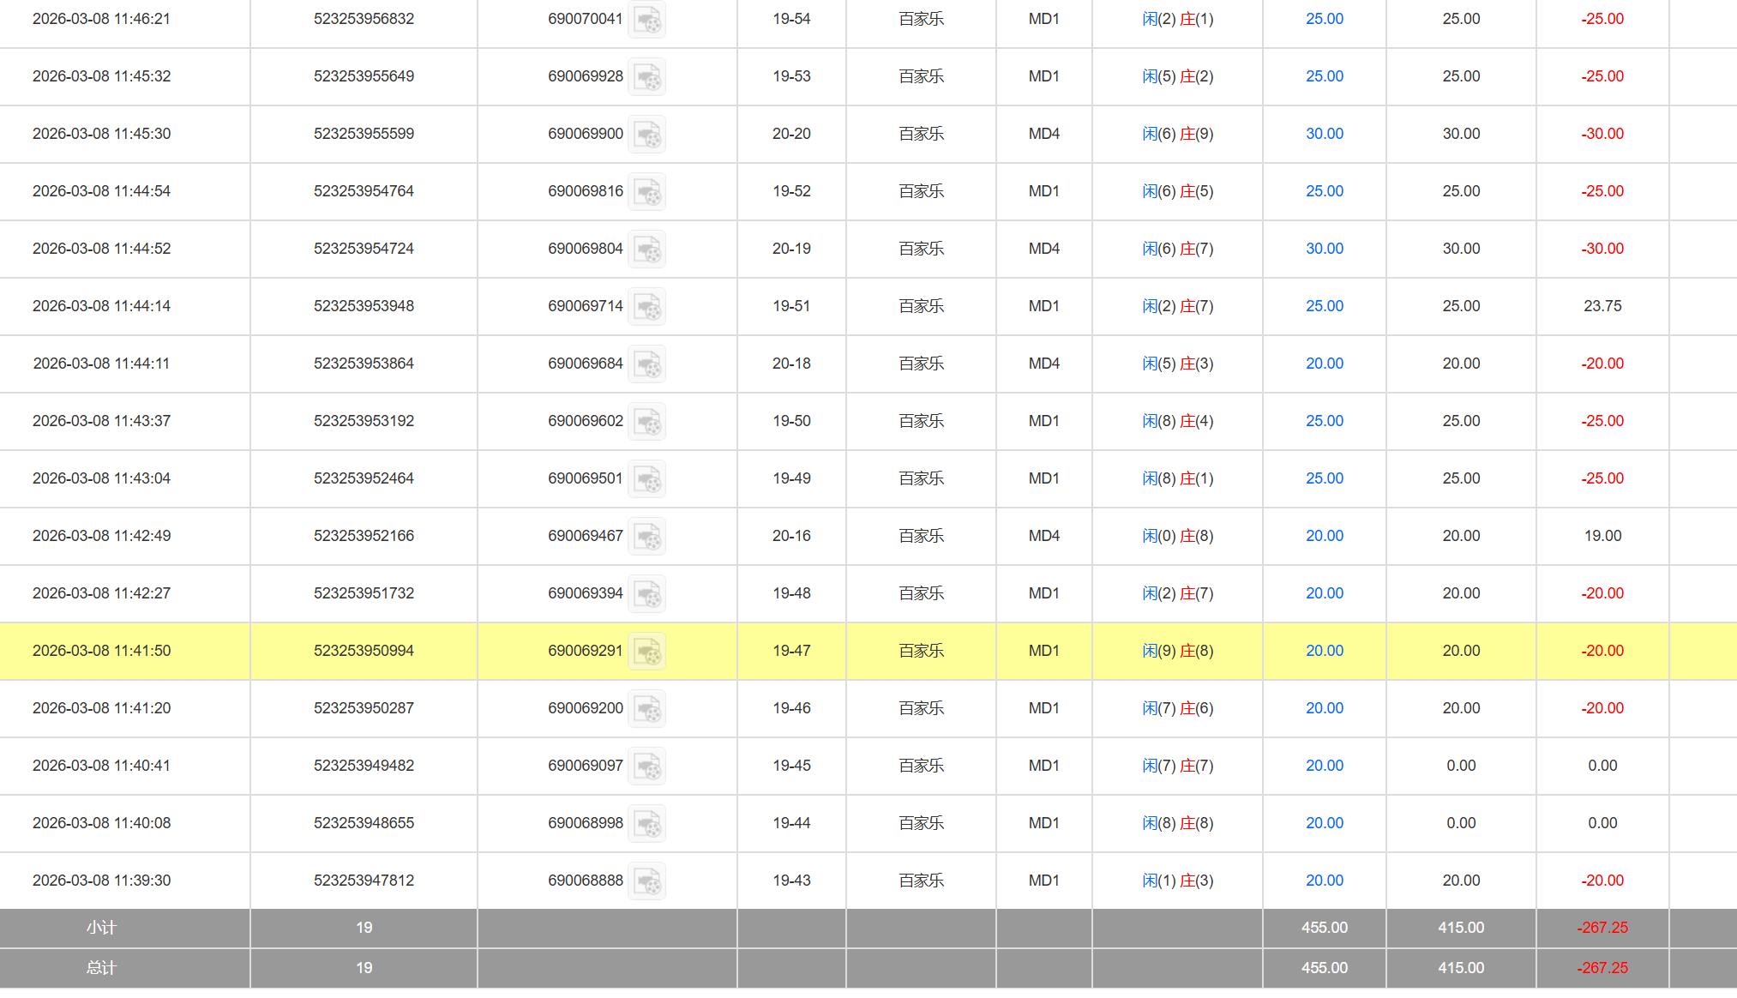Open video icon for round 690069816
Screen dimensions: 1737x998
pos(647,192)
